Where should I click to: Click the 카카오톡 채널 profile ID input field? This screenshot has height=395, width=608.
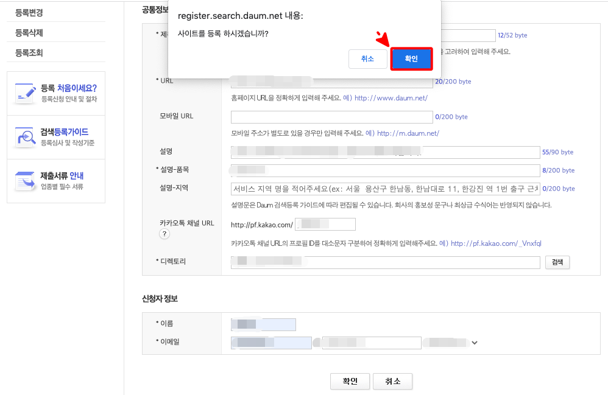(325, 224)
